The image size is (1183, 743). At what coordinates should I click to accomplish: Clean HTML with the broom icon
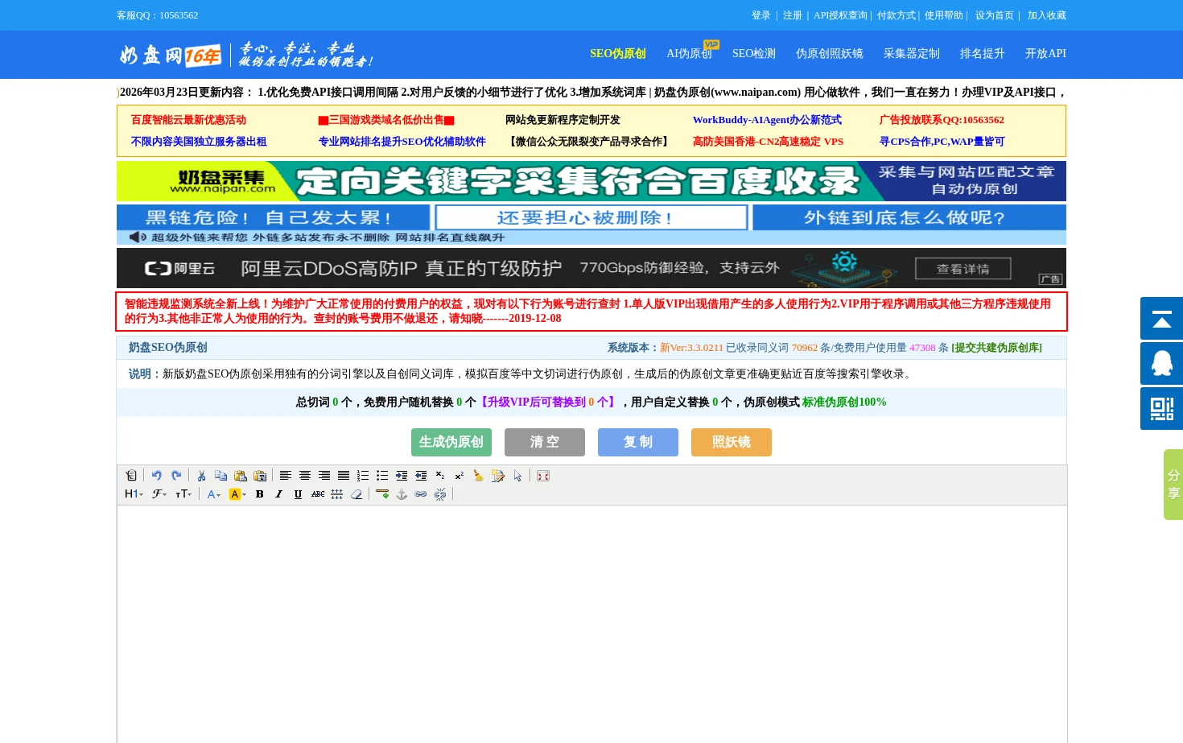[479, 476]
